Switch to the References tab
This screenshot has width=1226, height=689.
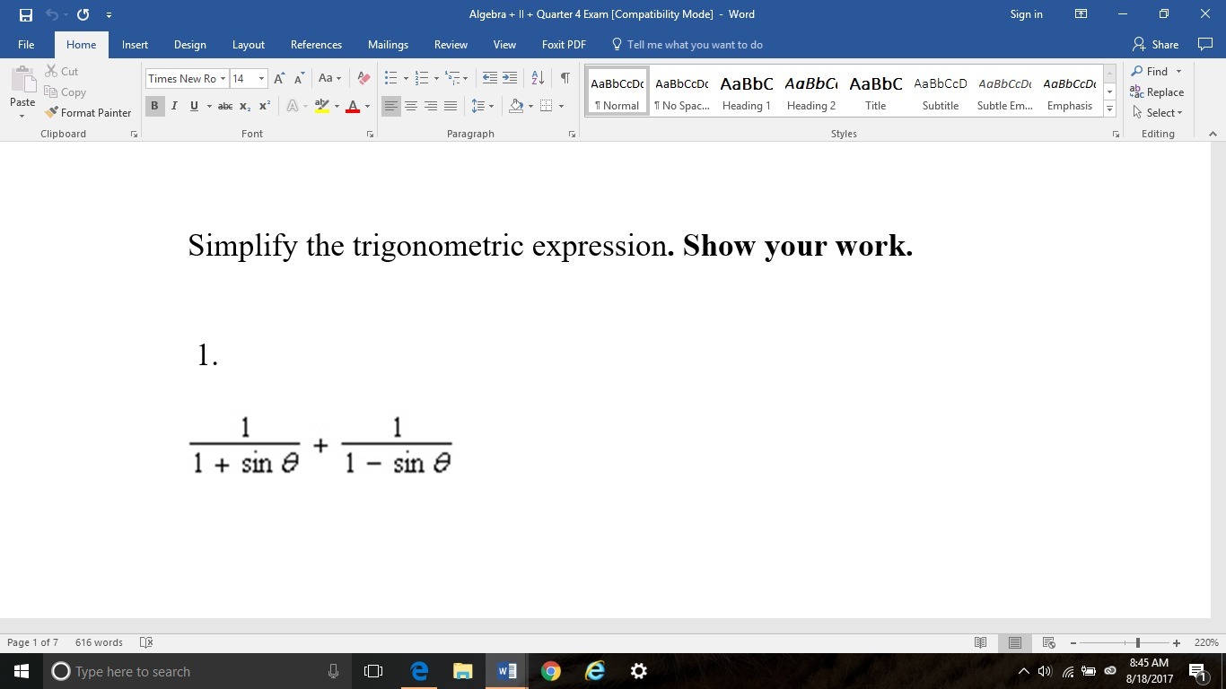click(x=316, y=45)
